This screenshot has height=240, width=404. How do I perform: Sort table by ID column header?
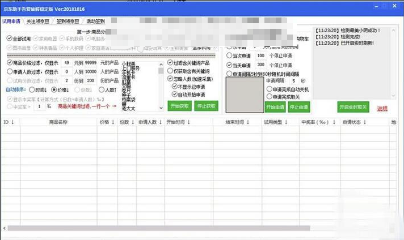pos(10,122)
